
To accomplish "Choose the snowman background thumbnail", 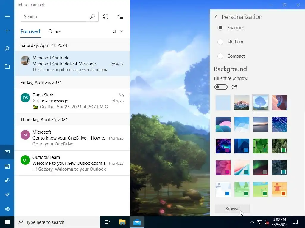I will pos(223,190).
